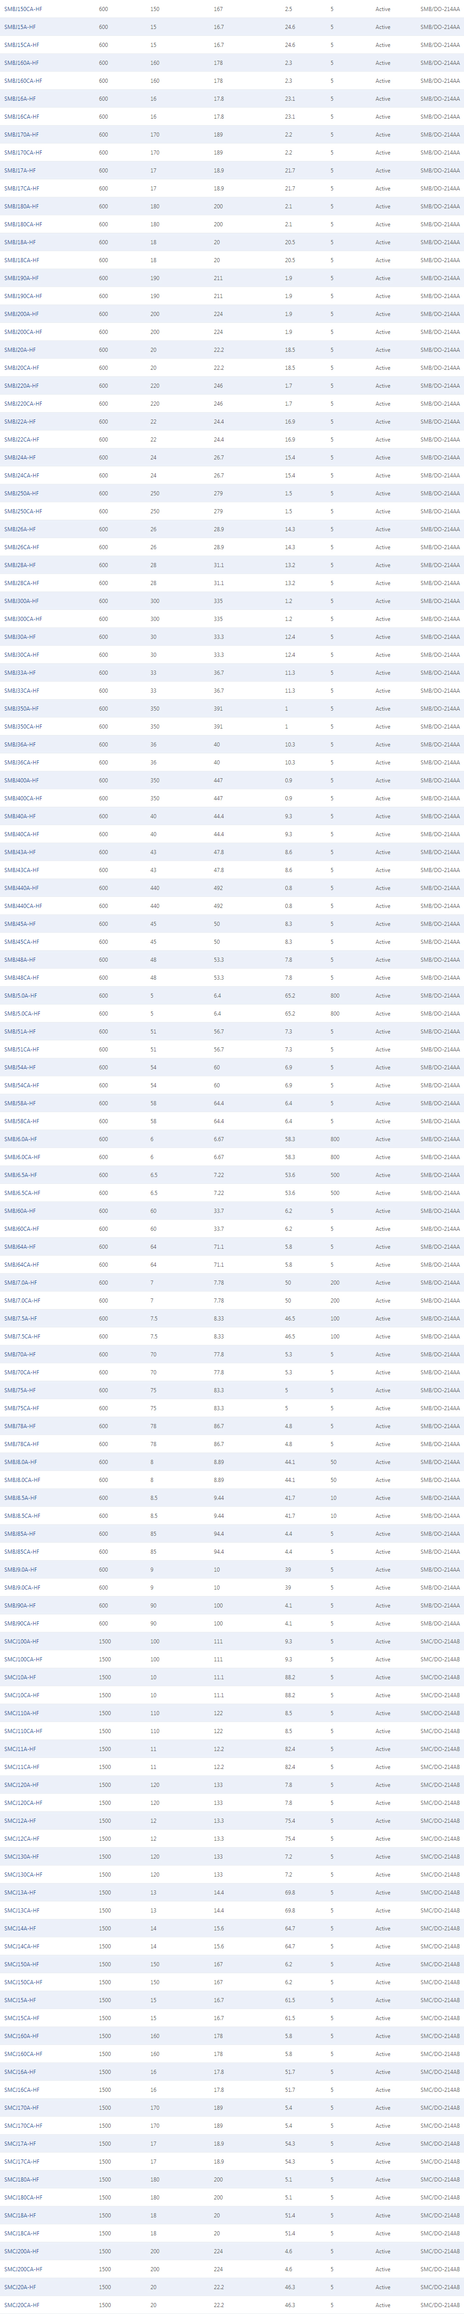464x2314 pixels.
Task: Open the SMCJ14CA-HF part link
Action: [22, 1946]
